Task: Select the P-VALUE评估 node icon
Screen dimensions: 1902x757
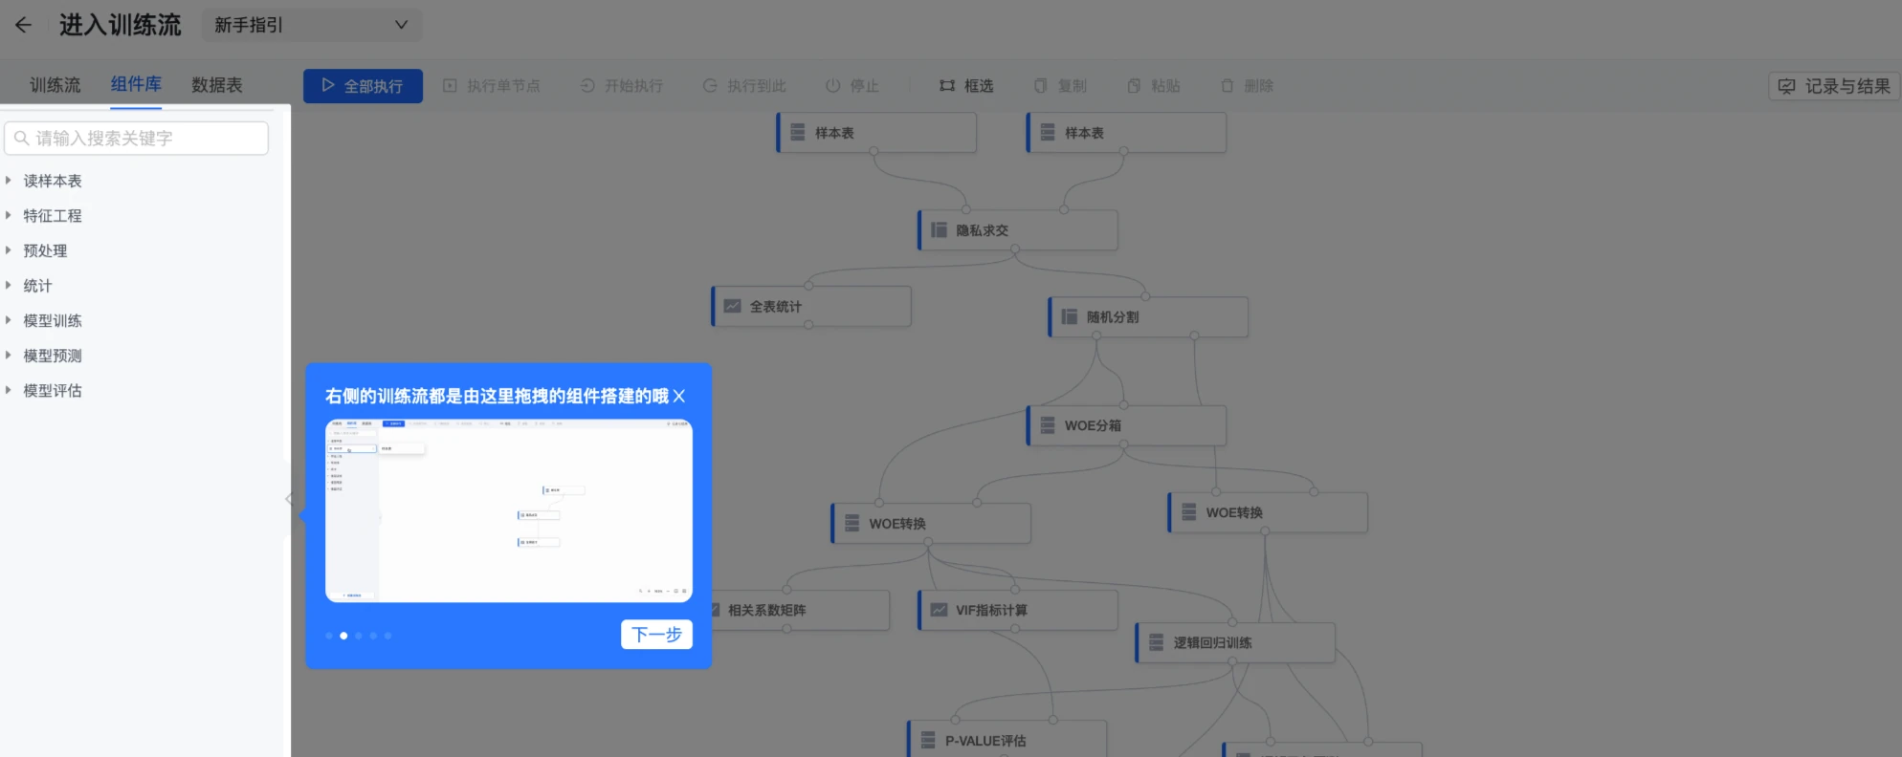Action: click(x=928, y=741)
